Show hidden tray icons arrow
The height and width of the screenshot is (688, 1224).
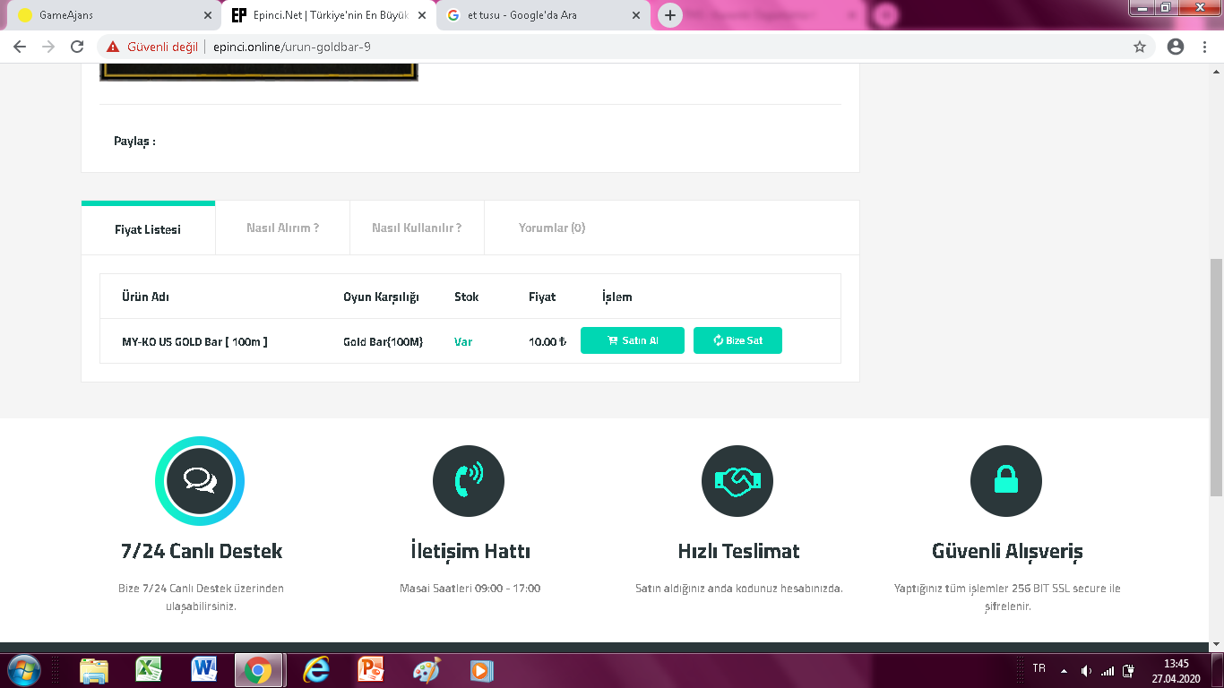pos(1064,670)
